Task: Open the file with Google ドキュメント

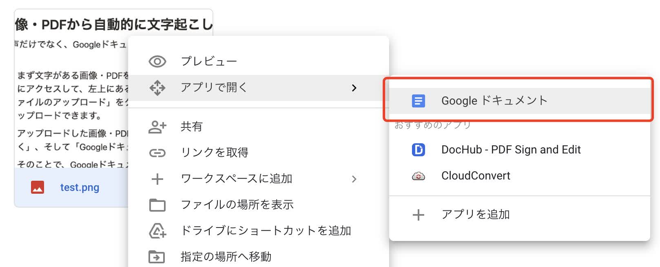Action: point(519,101)
